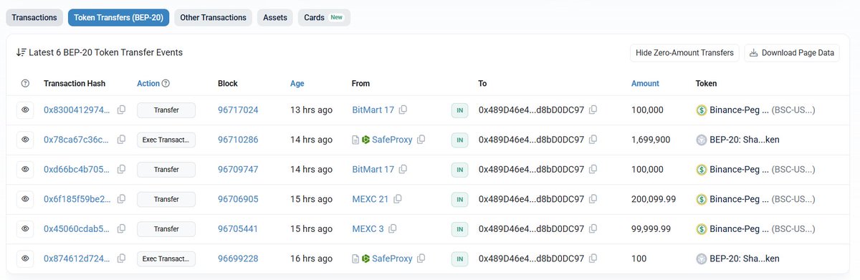Preview transaction 0xd66bc4b705 with eye icon
Image resolution: width=860 pixels, height=280 pixels.
(x=25, y=169)
